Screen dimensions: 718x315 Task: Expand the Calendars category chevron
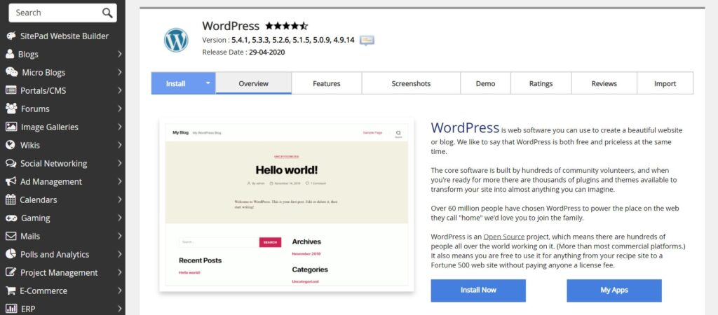(x=119, y=199)
